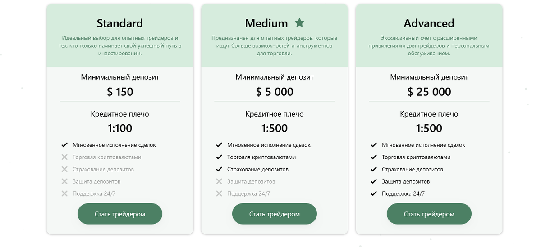Click the Standard plan crypto trading cross icon
The height and width of the screenshot is (247, 541).
tap(64, 157)
